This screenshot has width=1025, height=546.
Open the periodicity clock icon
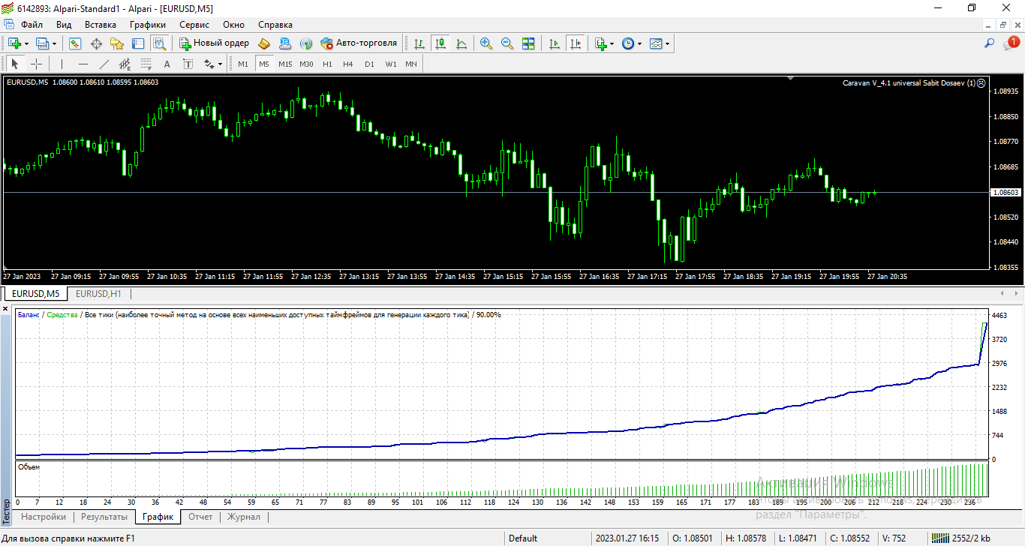pyautogui.click(x=628, y=43)
